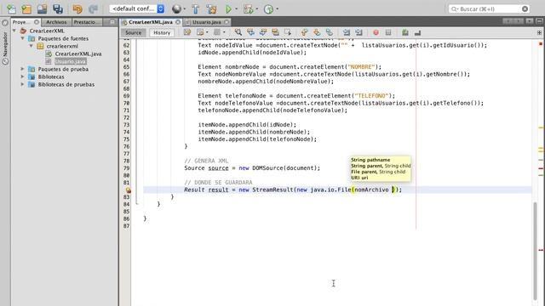
Task: Click the New File icon
Action: 11,9
